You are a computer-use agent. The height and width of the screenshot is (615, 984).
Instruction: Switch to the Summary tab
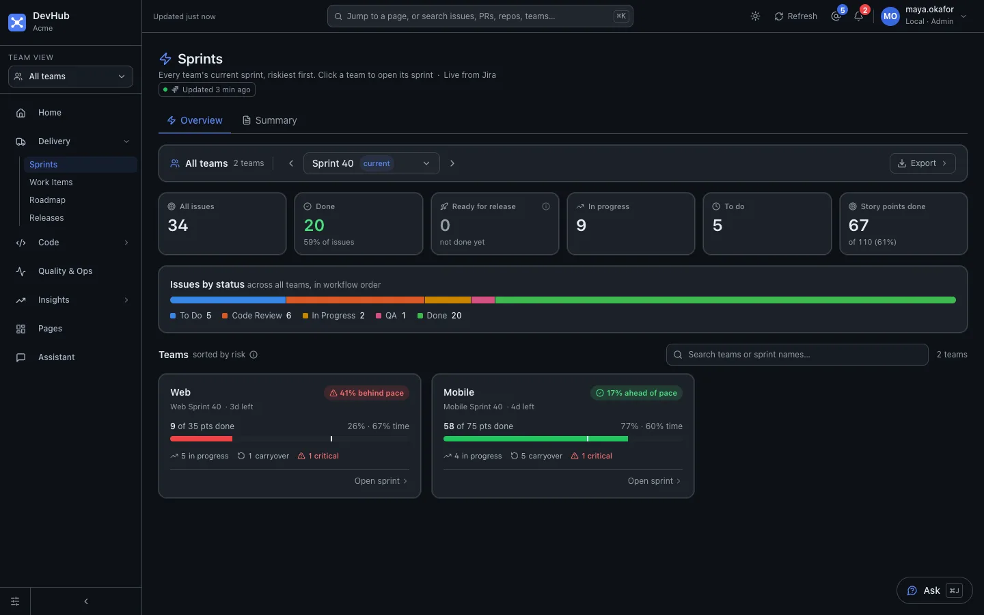click(269, 120)
